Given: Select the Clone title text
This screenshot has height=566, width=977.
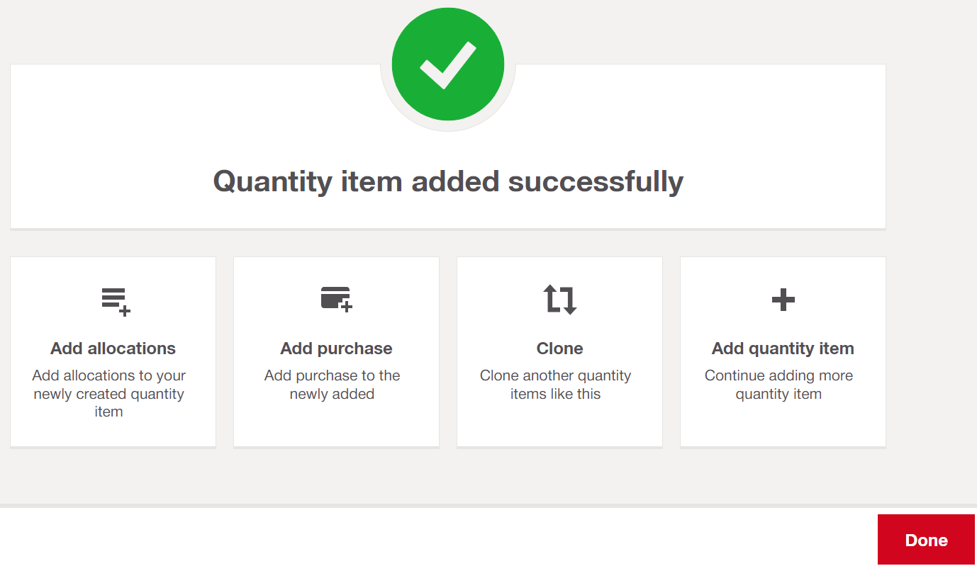Looking at the screenshot, I should pyautogui.click(x=559, y=349).
